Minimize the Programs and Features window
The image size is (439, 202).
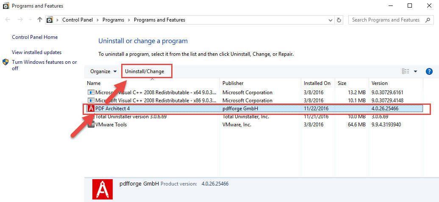point(392,6)
